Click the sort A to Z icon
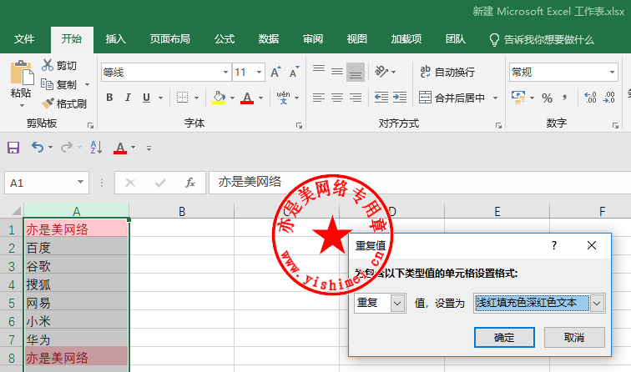 pos(96,148)
